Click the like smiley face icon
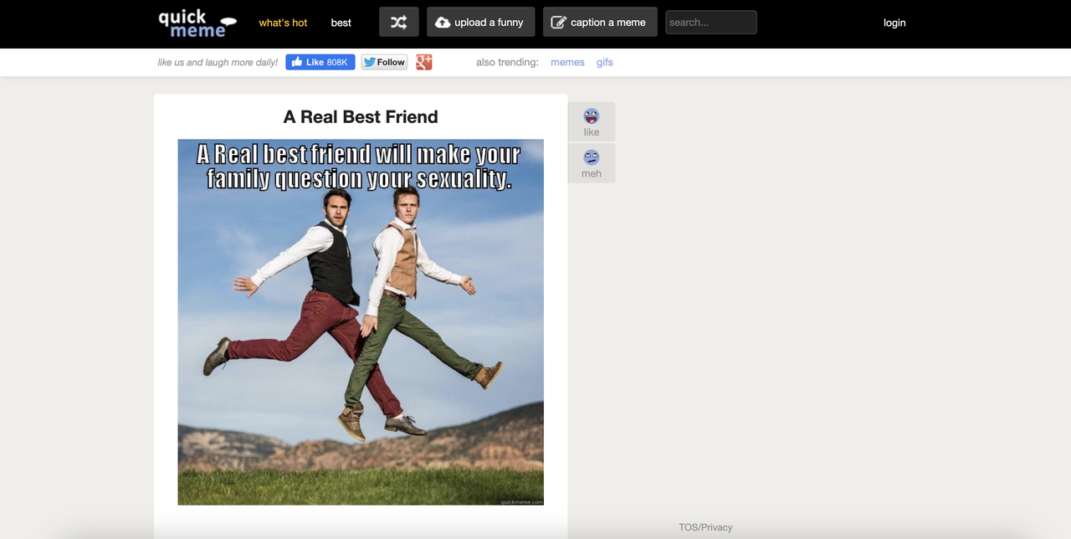Image resolution: width=1071 pixels, height=539 pixels. point(592,116)
